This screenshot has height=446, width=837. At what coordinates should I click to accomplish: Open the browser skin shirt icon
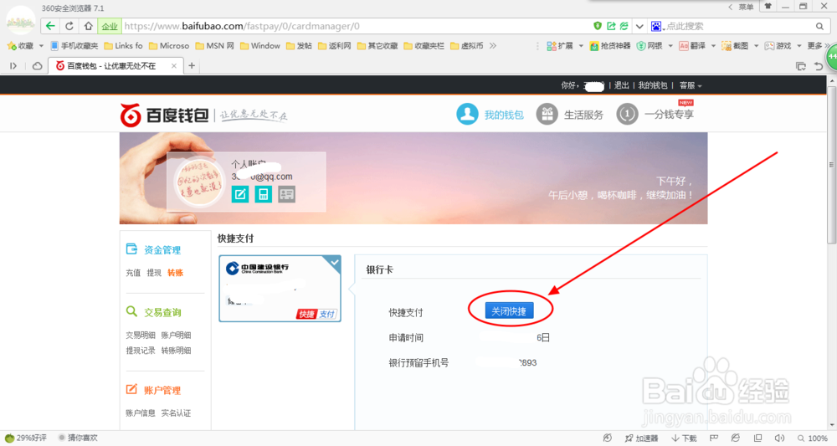768,7
